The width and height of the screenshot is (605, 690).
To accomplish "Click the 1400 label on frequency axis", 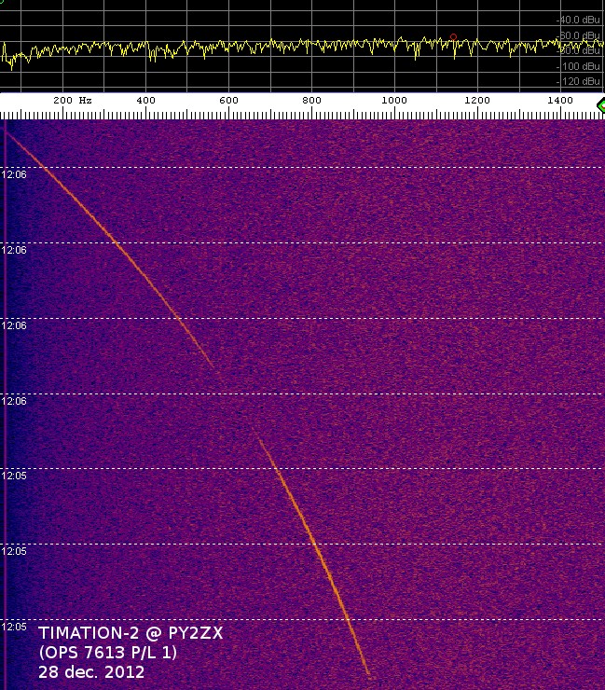I will tap(560, 100).
